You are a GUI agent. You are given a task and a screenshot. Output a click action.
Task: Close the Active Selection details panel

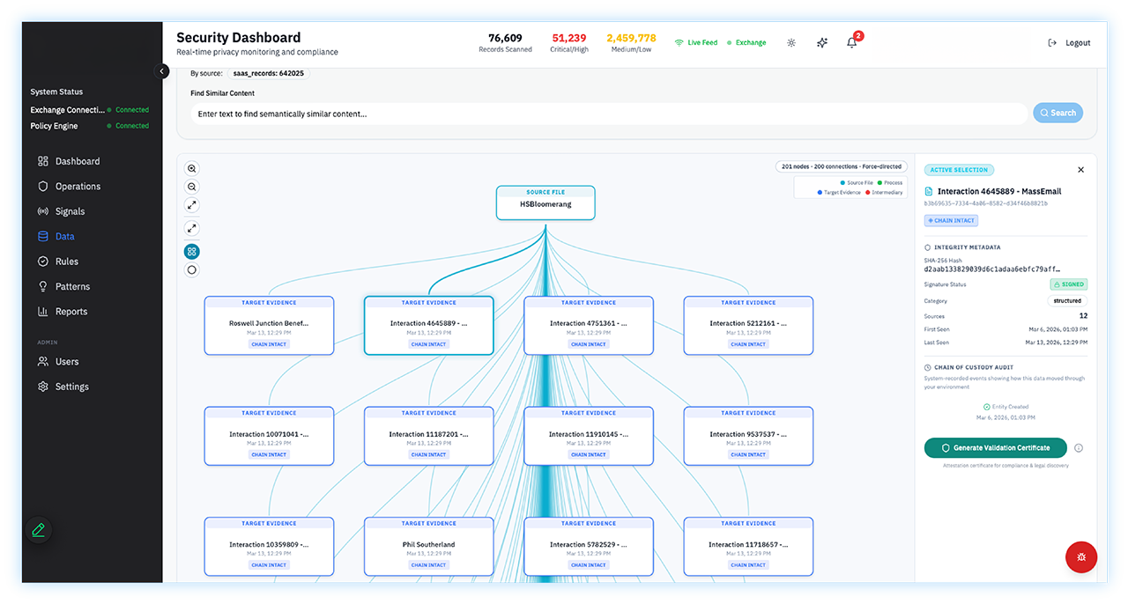(1081, 170)
